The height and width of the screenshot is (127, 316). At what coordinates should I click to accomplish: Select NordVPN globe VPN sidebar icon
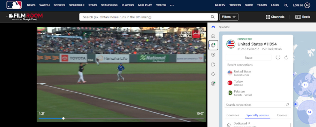[213, 45]
